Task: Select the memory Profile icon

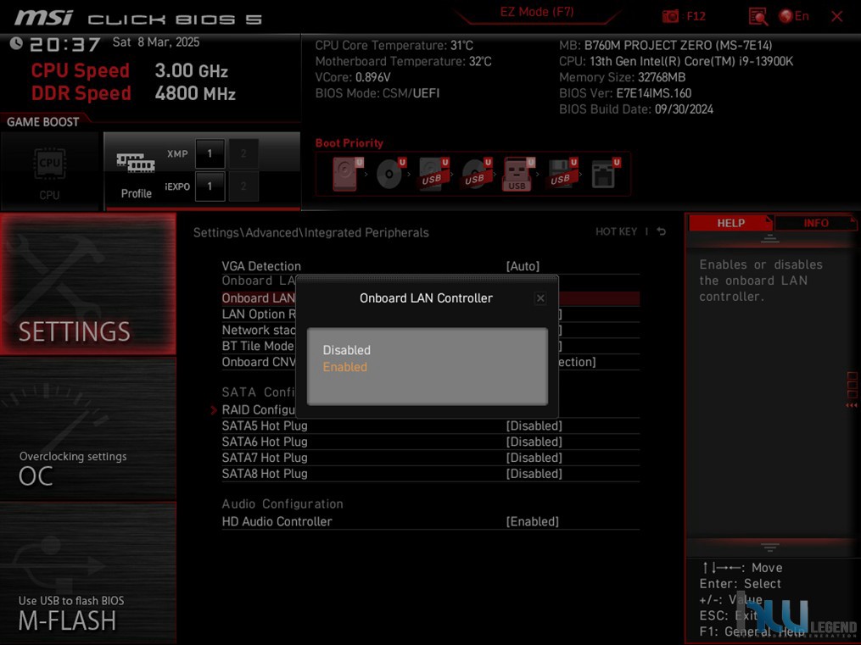Action: click(136, 163)
